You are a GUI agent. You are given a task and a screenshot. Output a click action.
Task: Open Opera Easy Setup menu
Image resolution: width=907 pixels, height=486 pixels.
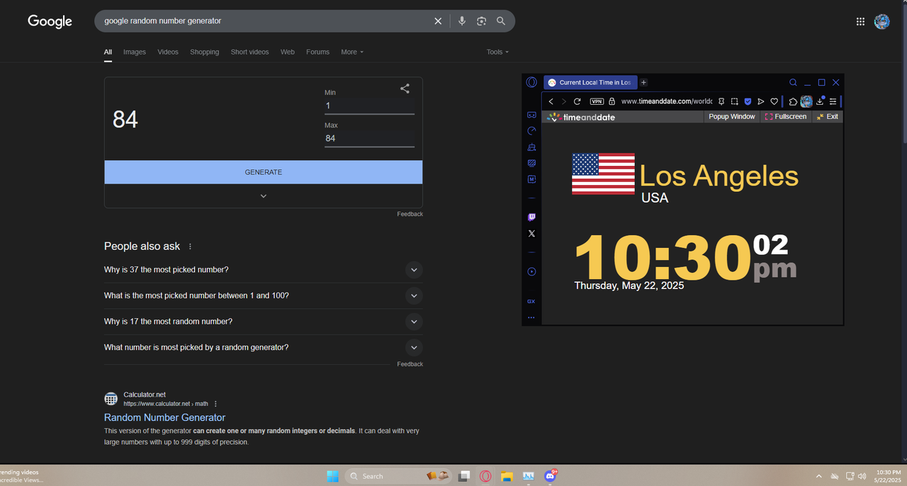click(833, 101)
